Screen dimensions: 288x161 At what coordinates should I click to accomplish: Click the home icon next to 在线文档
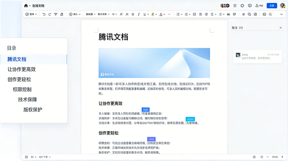(x=26, y=6)
